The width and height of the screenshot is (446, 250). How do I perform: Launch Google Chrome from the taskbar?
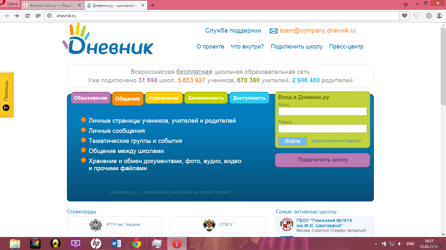136,243
